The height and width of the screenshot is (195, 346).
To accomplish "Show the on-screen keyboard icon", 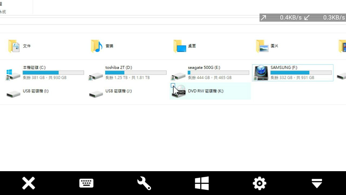I will [86, 183].
